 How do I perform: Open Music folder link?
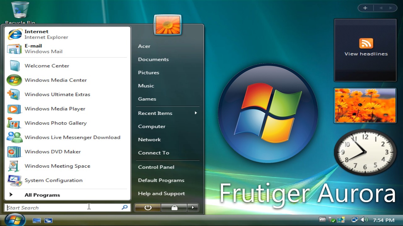[167, 86]
